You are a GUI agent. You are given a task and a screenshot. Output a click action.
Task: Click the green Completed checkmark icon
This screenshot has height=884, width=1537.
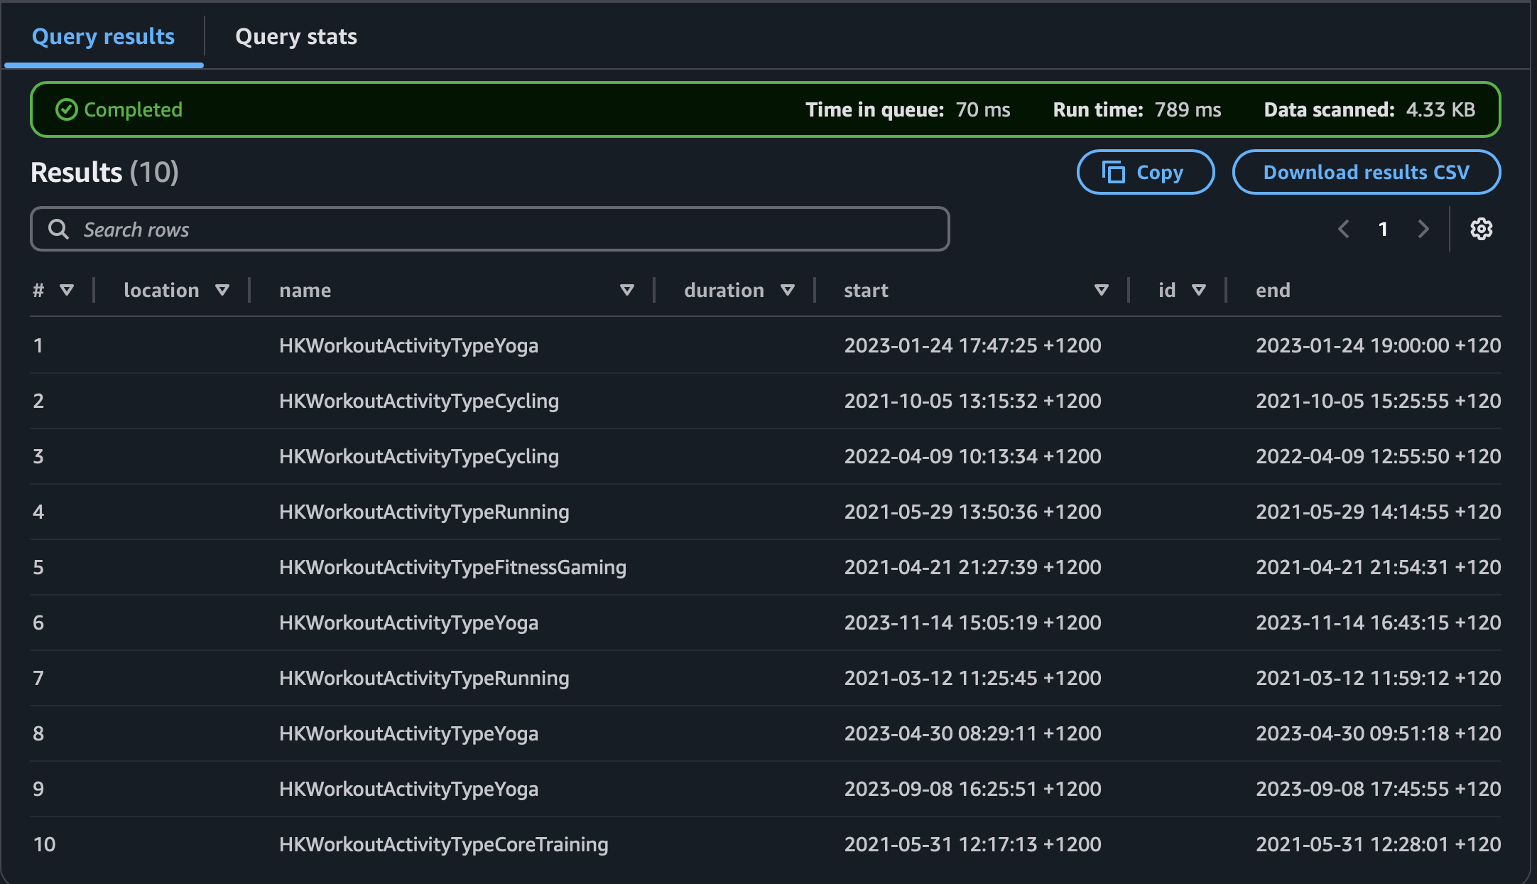tap(66, 109)
